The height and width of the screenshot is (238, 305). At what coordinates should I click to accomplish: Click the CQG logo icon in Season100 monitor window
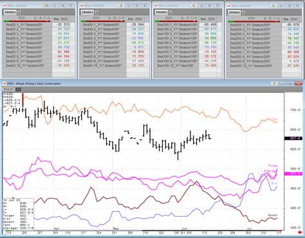pyautogui.click(x=156, y=6)
